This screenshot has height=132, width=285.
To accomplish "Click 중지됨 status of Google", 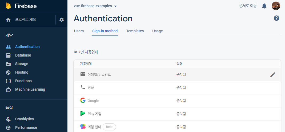I will point(181,101).
